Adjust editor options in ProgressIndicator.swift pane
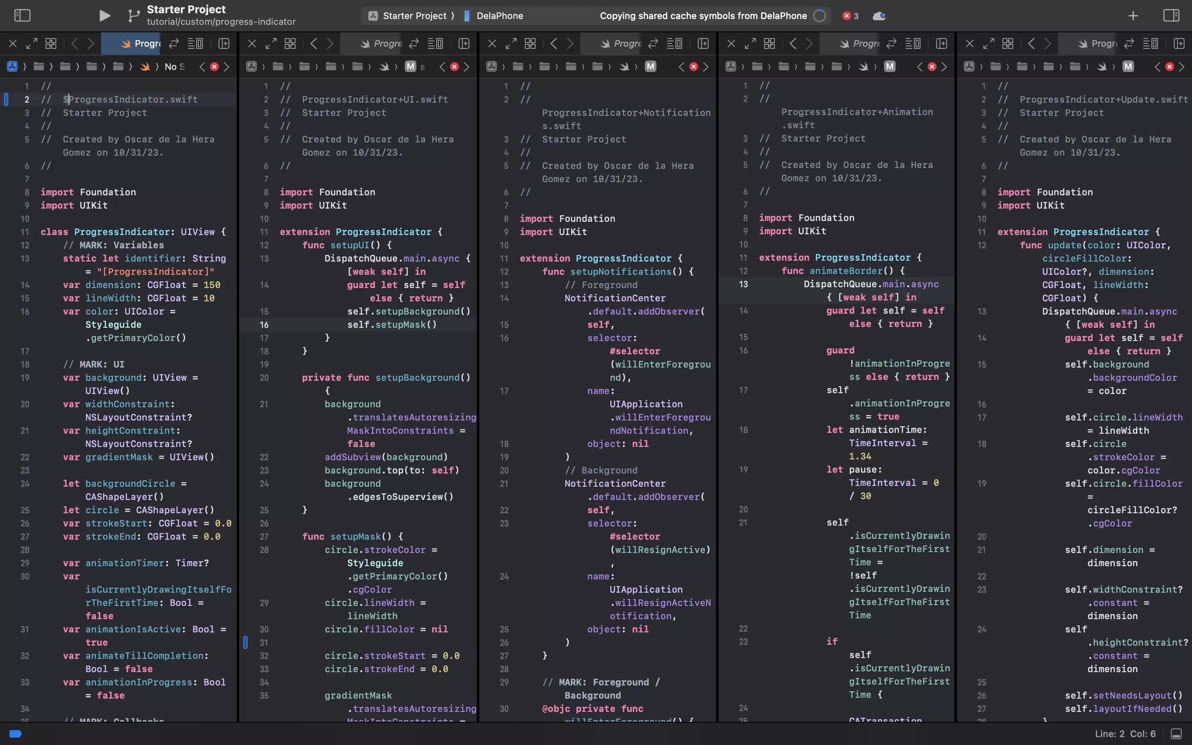The width and height of the screenshot is (1192, 745). point(195,43)
